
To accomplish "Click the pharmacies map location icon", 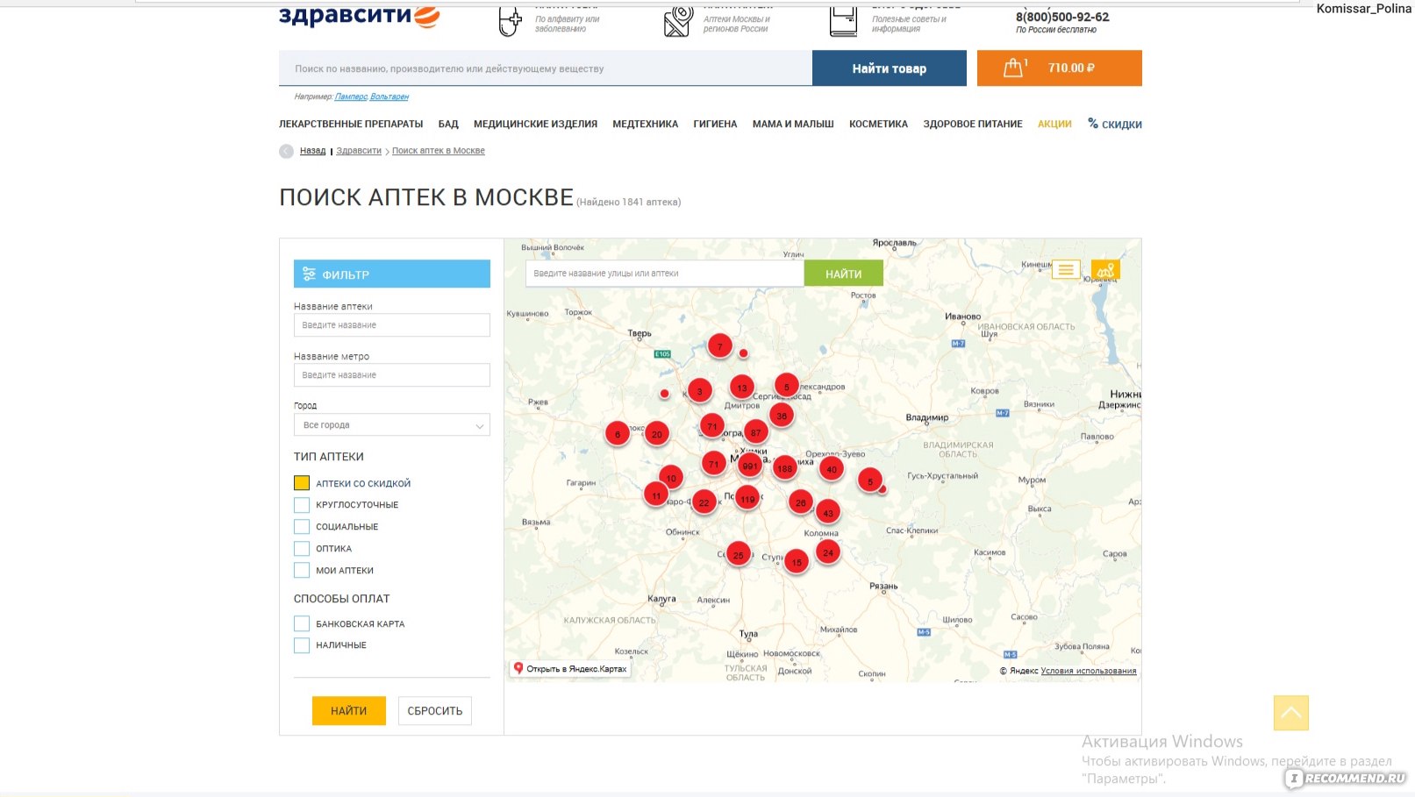I will [677, 21].
